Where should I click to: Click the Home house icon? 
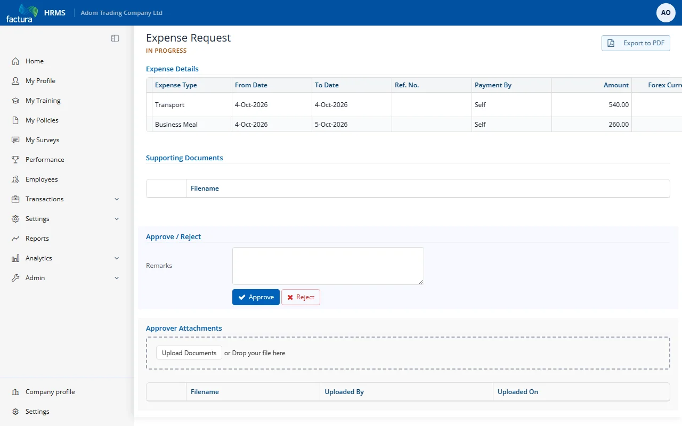[x=15, y=61]
